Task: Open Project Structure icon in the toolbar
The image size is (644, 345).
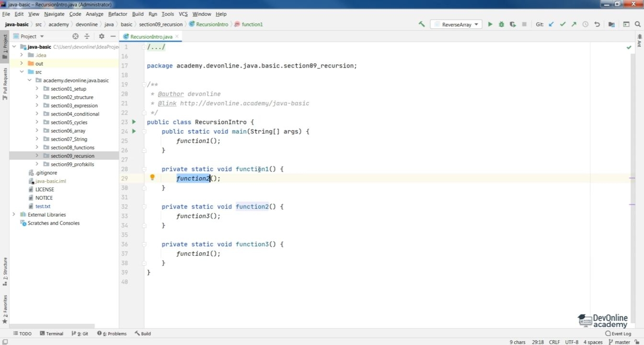Action: (x=611, y=24)
